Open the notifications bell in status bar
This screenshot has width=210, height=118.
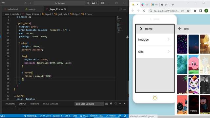coord(125,116)
